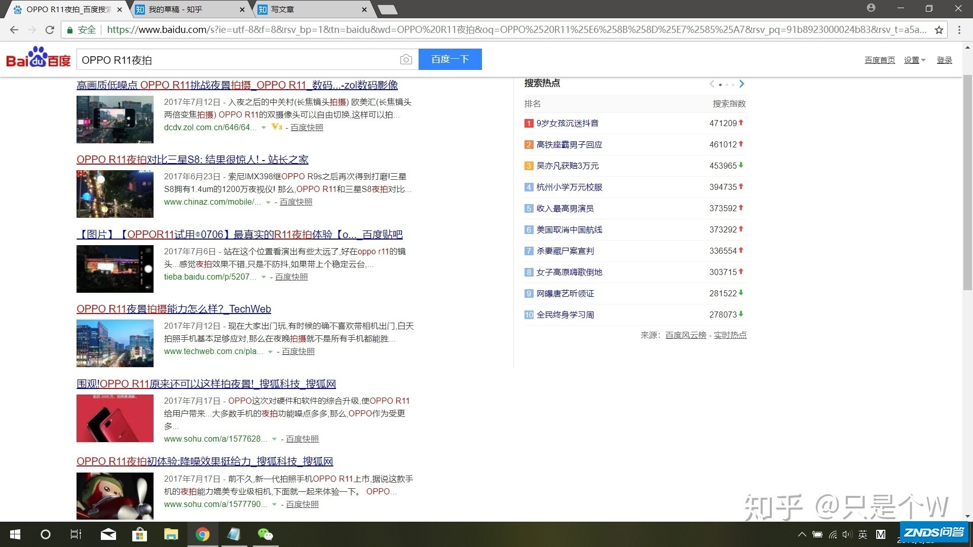This screenshot has width=973, height=547.
Task: Expand dropdown arrow beside www.chinaz.com URL
Action: click(268, 203)
